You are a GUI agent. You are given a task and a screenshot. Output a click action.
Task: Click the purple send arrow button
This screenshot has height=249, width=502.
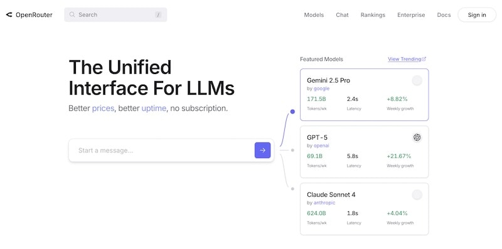262,150
